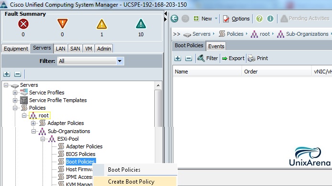Switch to the Admin tab
Viewport: 332px width, 186px height.
point(104,49)
